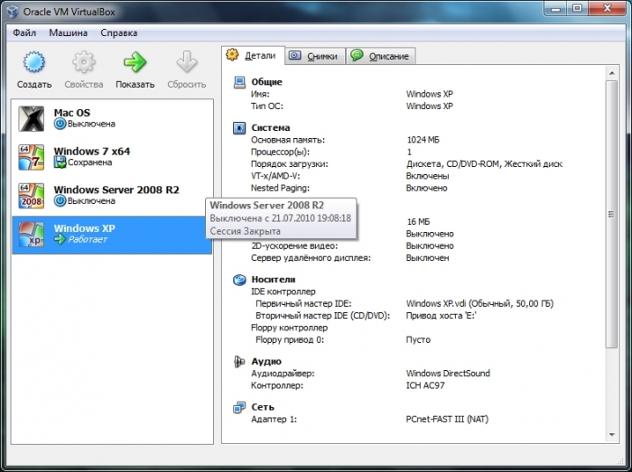Screen dimensions: 632x472
Task: Open the Общие section heading link
Action: (x=266, y=82)
